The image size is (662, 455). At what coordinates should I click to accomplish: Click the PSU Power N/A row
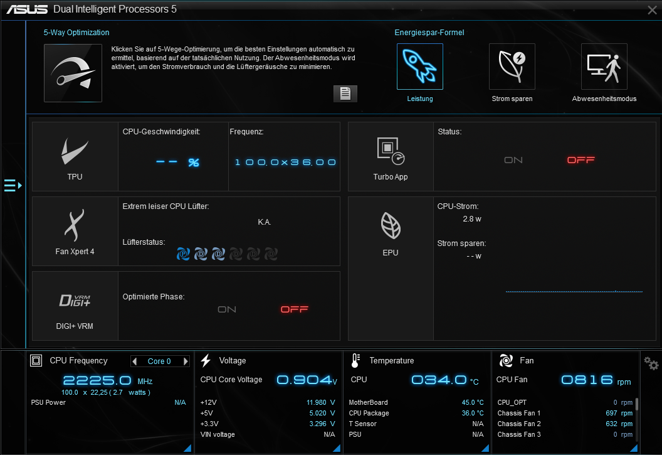pyautogui.click(x=108, y=403)
